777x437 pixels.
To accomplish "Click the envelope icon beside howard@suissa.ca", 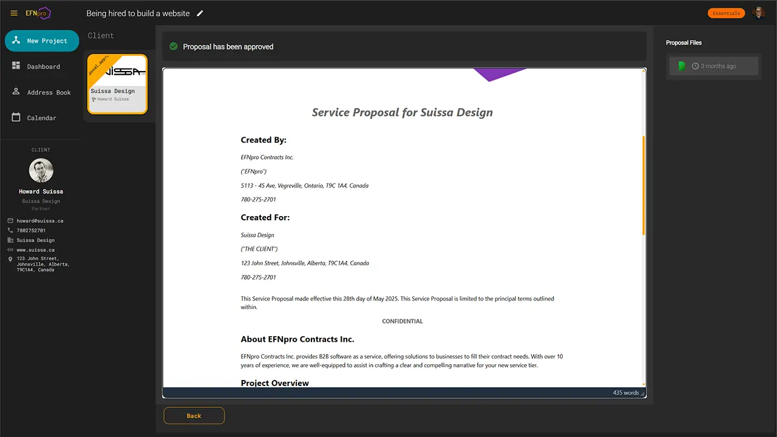I will click(x=10, y=221).
